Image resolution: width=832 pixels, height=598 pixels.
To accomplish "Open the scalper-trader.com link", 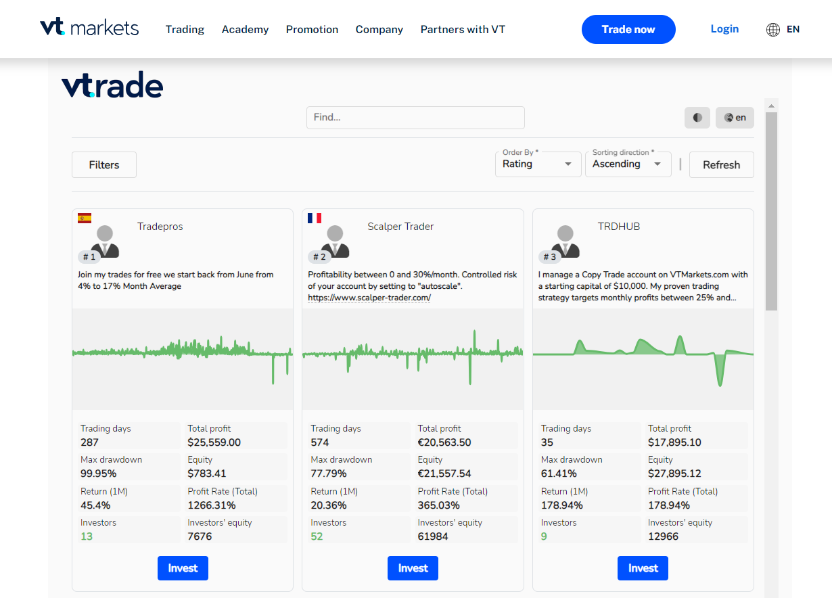I will [x=369, y=298].
